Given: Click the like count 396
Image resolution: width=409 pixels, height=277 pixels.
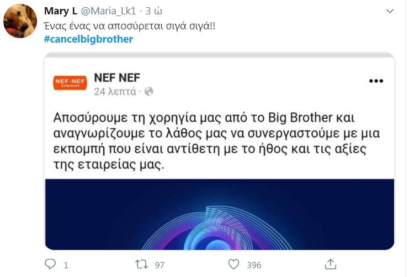Looking at the screenshot, I should (254, 265).
